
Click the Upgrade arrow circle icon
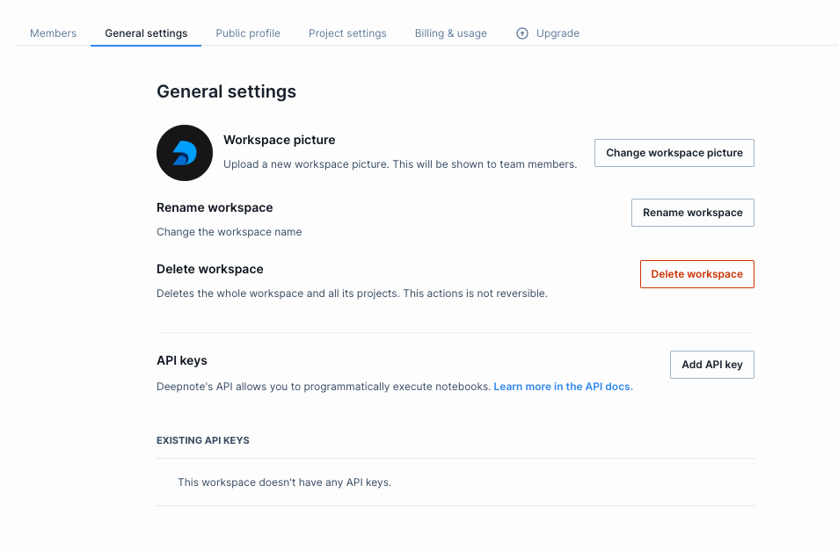[522, 33]
